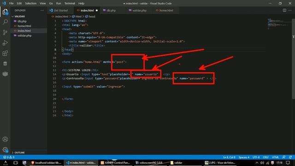Click errors and warnings count in status bar
The height and width of the screenshot is (166, 295).
(9, 157)
